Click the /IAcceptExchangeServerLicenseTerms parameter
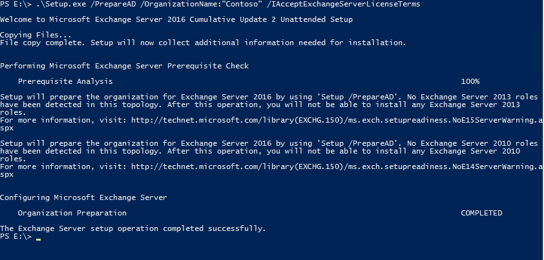The image size is (544, 260). pyautogui.click(x=344, y=4)
